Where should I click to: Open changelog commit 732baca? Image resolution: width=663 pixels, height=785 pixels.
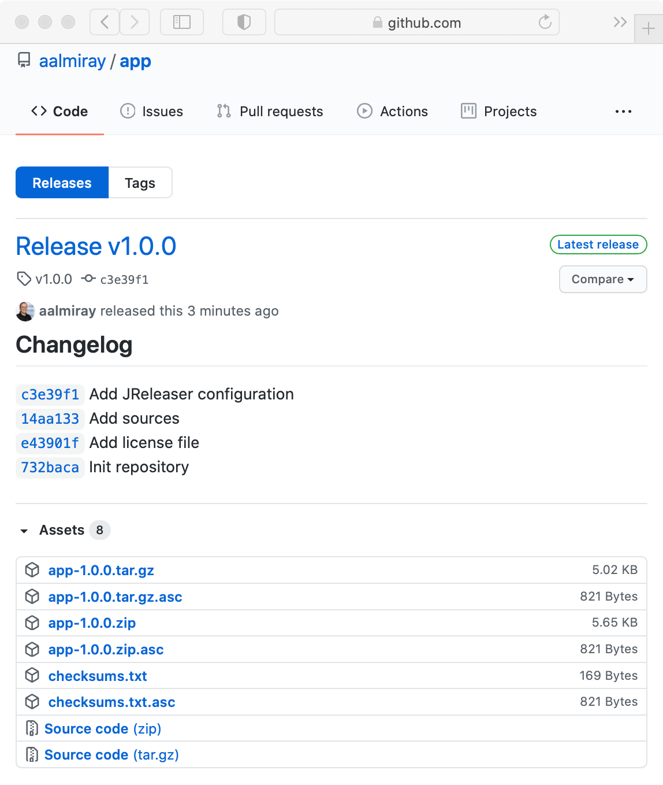(x=50, y=467)
